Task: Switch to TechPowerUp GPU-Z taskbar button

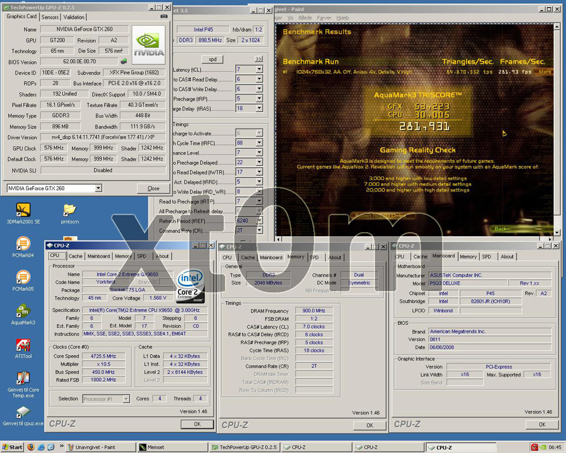Action: (245, 447)
